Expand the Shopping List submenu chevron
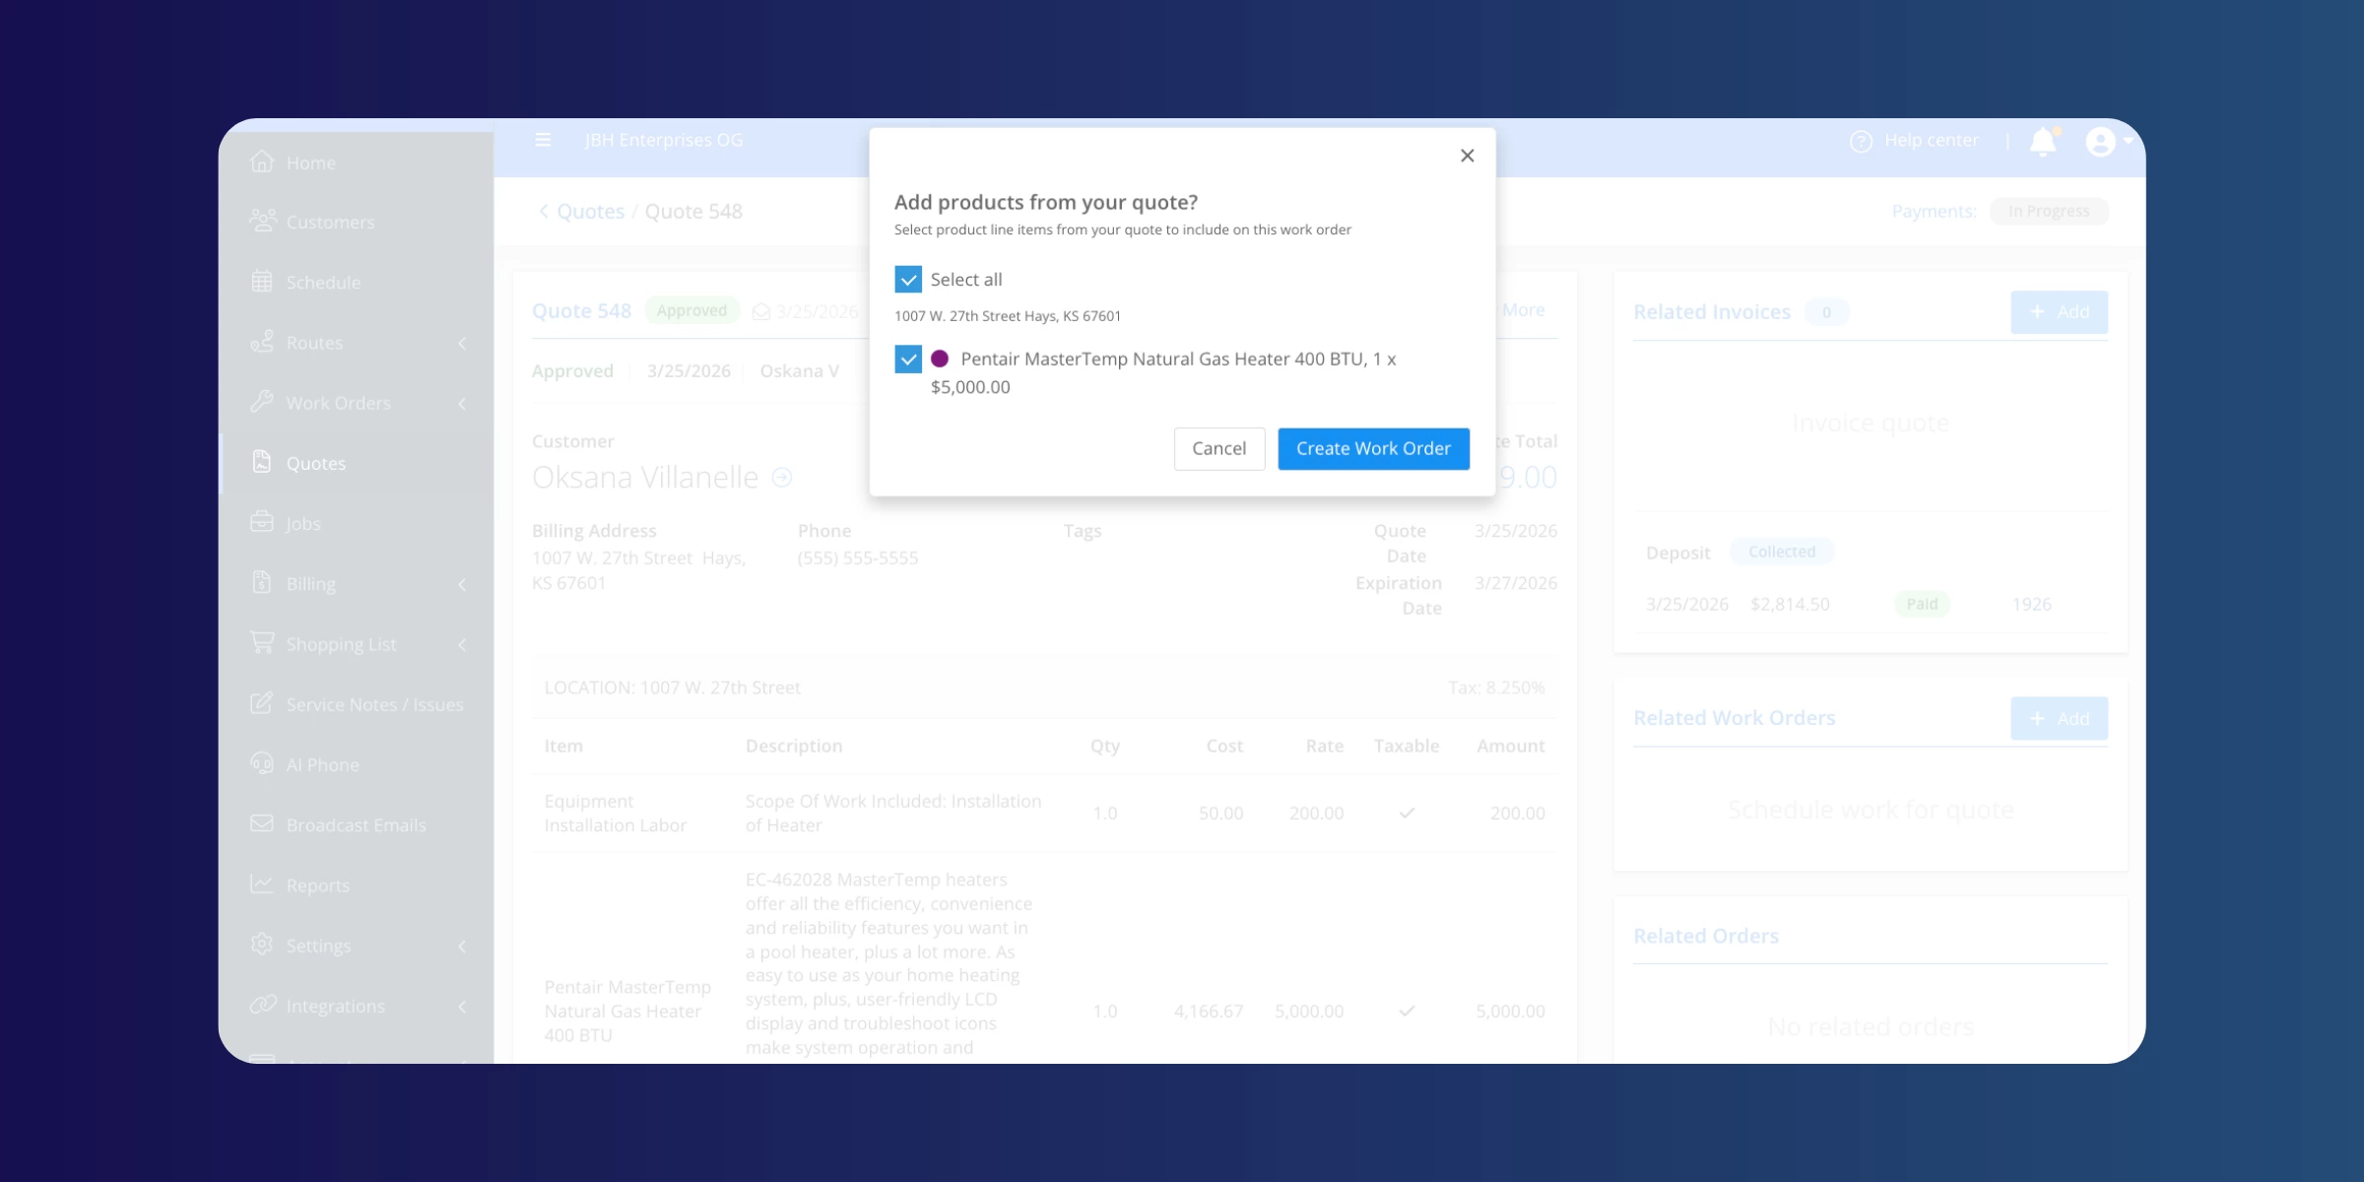2364x1182 pixels. coord(462,644)
